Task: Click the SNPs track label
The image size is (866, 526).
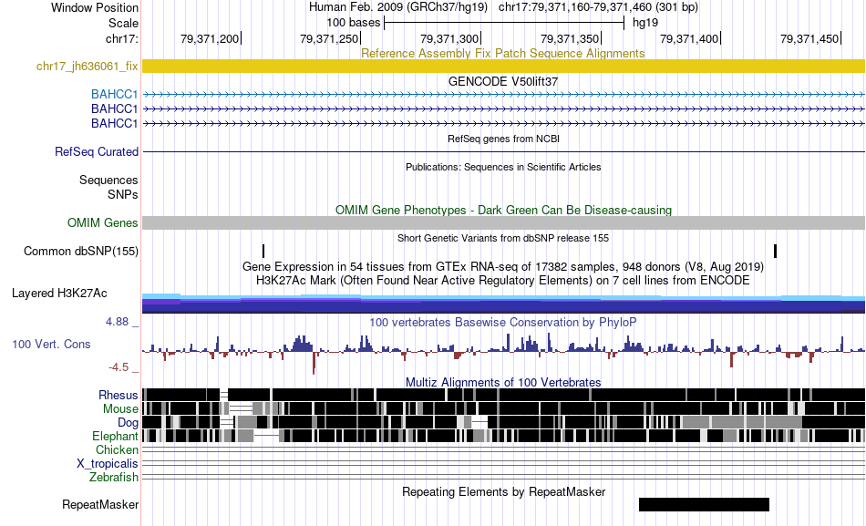Action: (123, 194)
